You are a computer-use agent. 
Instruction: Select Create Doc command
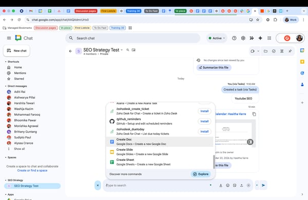(x=160, y=141)
